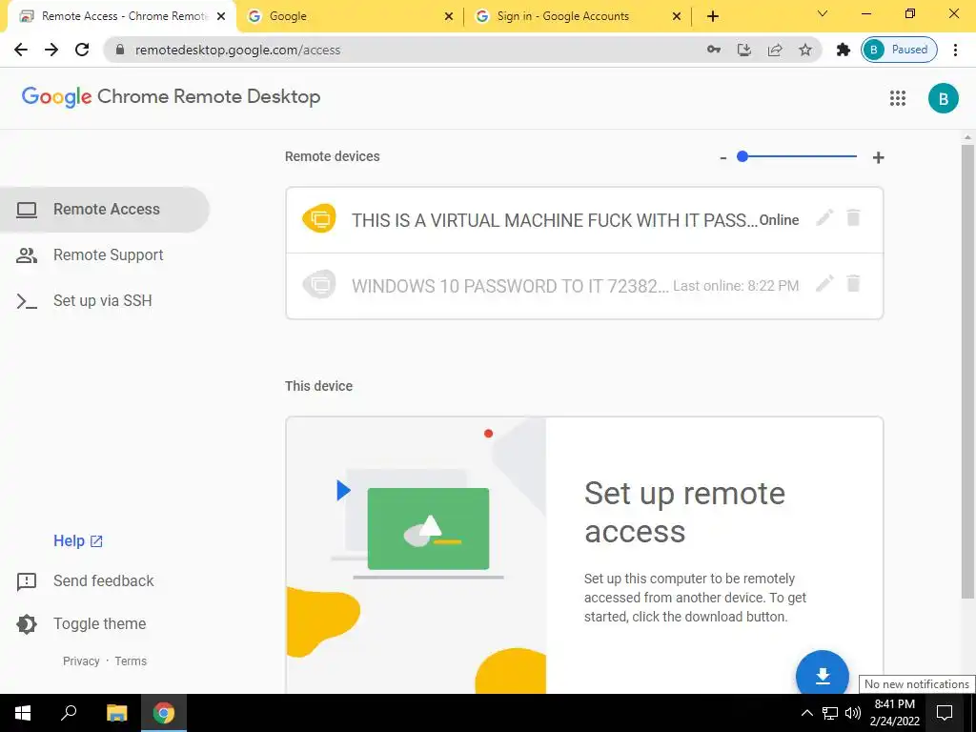976x732 pixels.
Task: Click the online virtual machine device icon
Action: (319, 218)
